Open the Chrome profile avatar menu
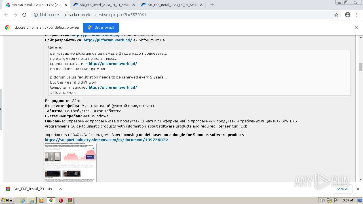 coord(348,15)
